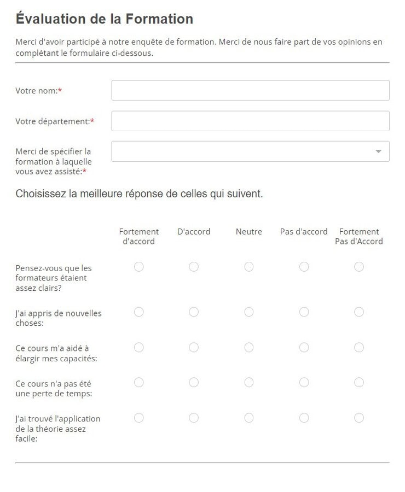This screenshot has height=492, width=405.
Task: Select 'D'accord' for formateurs clairs question
Action: pos(194,267)
